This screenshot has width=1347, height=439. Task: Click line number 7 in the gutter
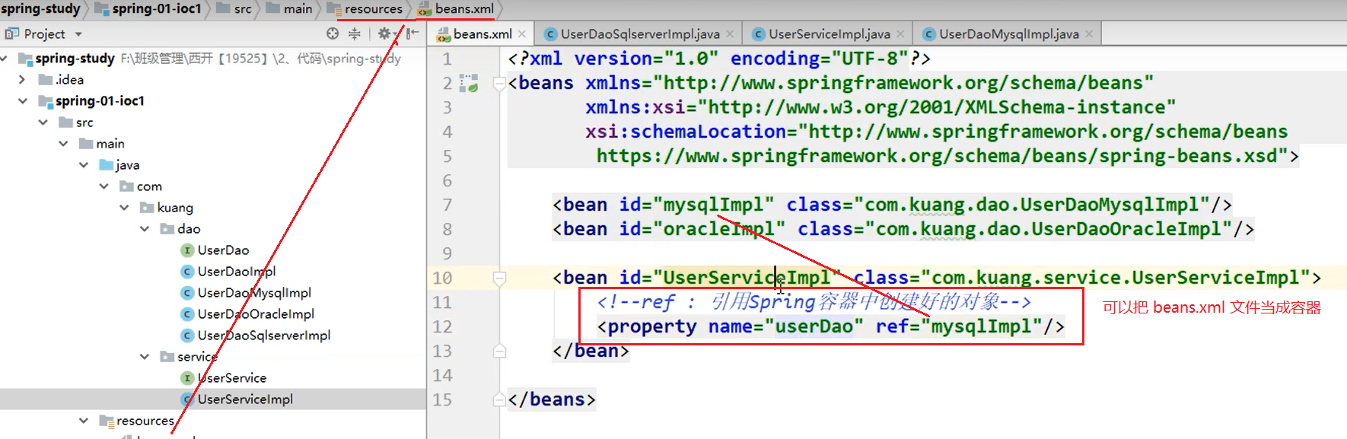tap(447, 205)
